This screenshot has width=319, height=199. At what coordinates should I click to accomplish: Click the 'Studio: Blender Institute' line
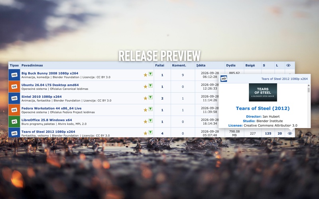[263, 121]
